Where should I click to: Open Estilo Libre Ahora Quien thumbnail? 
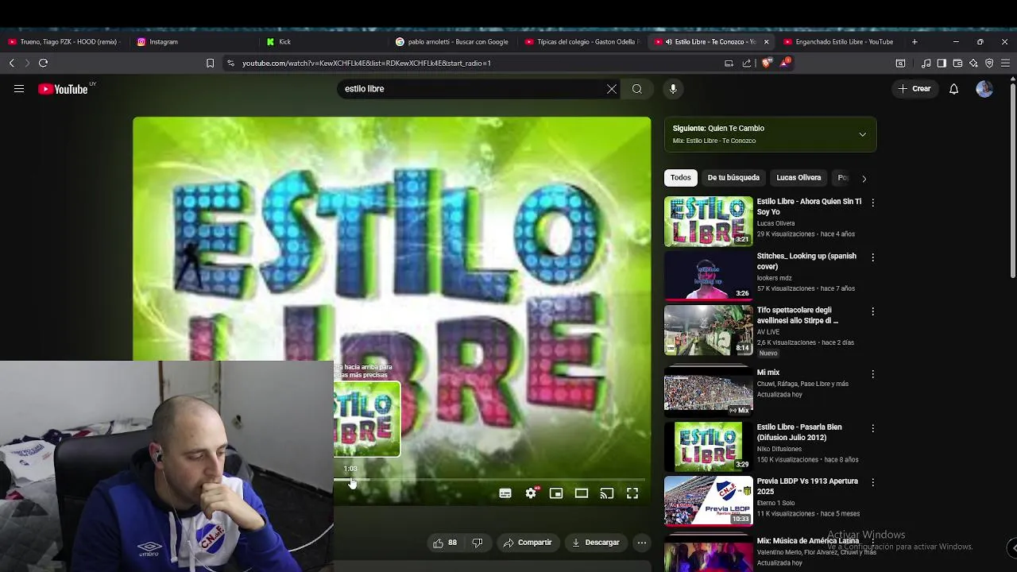click(x=708, y=221)
